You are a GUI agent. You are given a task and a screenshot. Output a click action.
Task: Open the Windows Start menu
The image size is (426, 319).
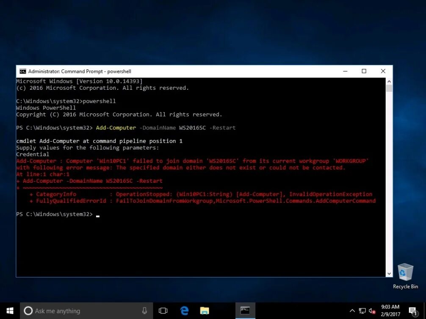point(10,311)
